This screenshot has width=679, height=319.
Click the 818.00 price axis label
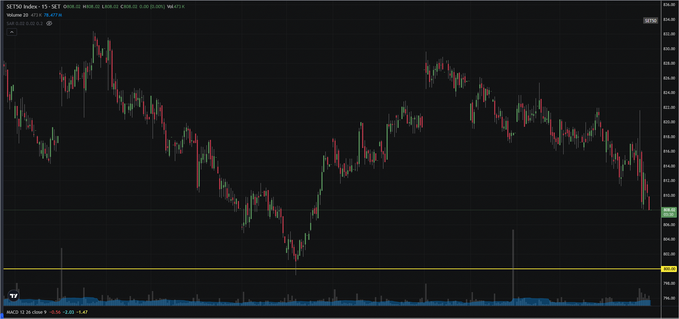pyautogui.click(x=669, y=137)
